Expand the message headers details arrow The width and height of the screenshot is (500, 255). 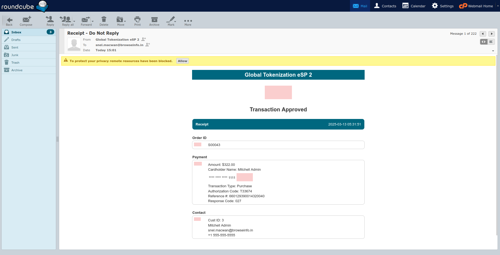[493, 51]
